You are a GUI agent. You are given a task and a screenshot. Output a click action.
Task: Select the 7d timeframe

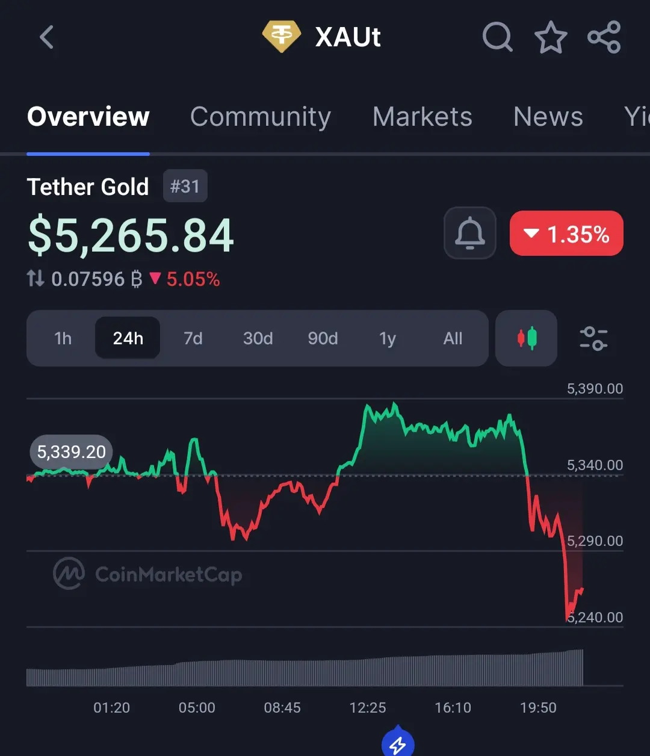click(193, 338)
